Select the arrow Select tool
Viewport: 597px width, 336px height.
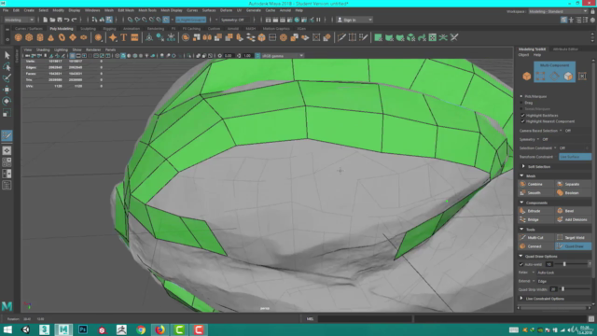7,55
